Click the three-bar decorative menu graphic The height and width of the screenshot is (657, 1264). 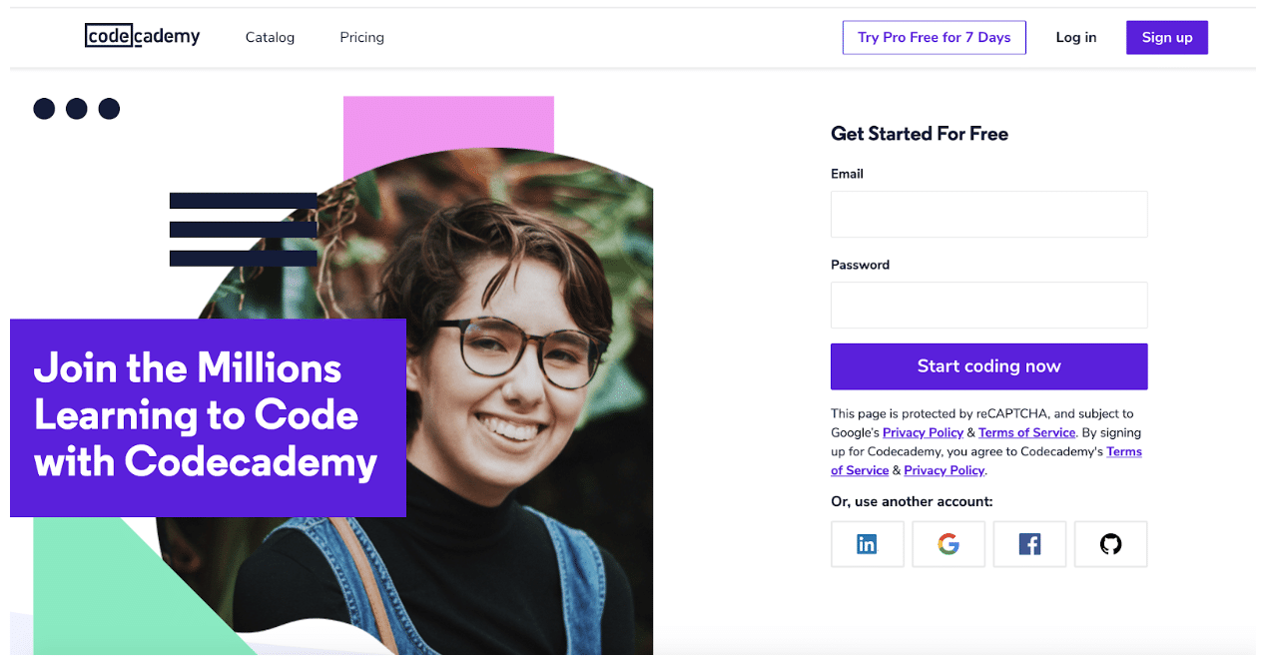tap(243, 230)
